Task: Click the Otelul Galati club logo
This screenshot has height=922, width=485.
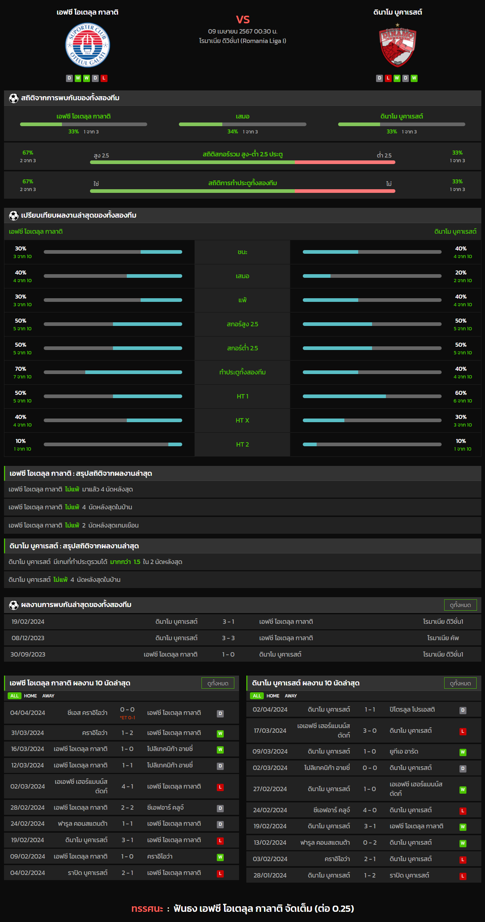Action: click(x=87, y=45)
